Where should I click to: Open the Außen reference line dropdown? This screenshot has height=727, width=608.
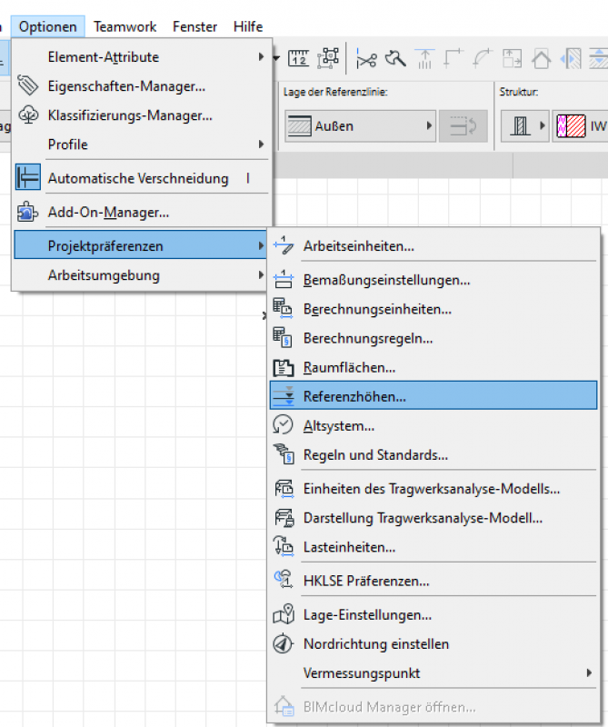[360, 126]
